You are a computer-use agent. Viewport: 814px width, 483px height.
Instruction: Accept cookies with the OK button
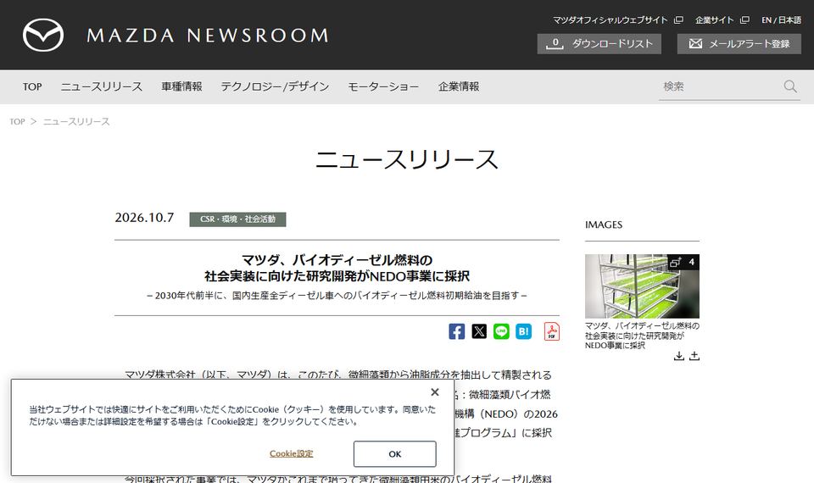(x=395, y=454)
